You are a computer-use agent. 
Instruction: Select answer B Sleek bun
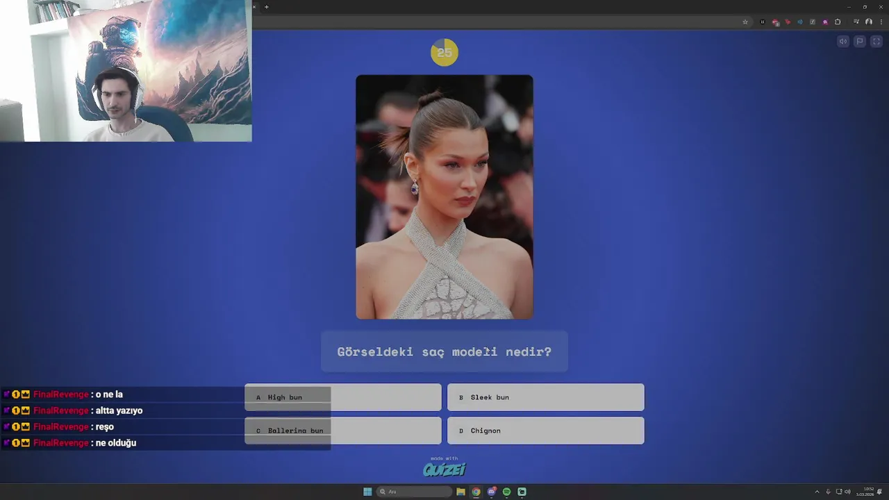546,397
